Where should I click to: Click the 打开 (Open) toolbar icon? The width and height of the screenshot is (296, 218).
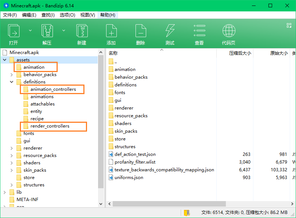[14, 31]
